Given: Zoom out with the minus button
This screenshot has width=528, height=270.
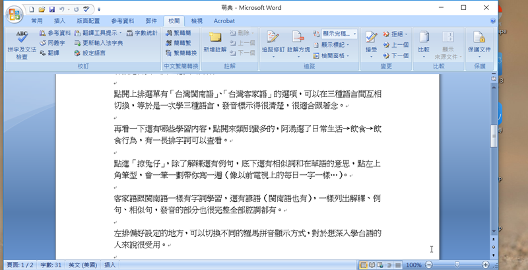Looking at the screenshot, I should point(428,265).
